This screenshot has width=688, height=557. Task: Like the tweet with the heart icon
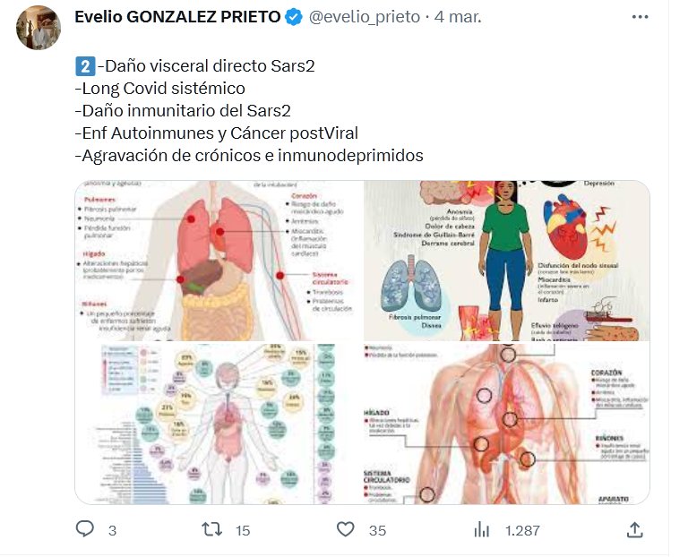[x=346, y=529]
